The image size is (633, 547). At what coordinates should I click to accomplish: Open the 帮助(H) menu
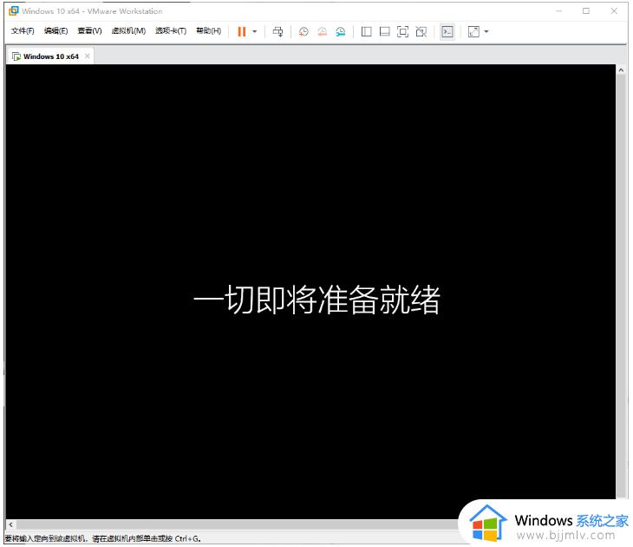coord(209,31)
